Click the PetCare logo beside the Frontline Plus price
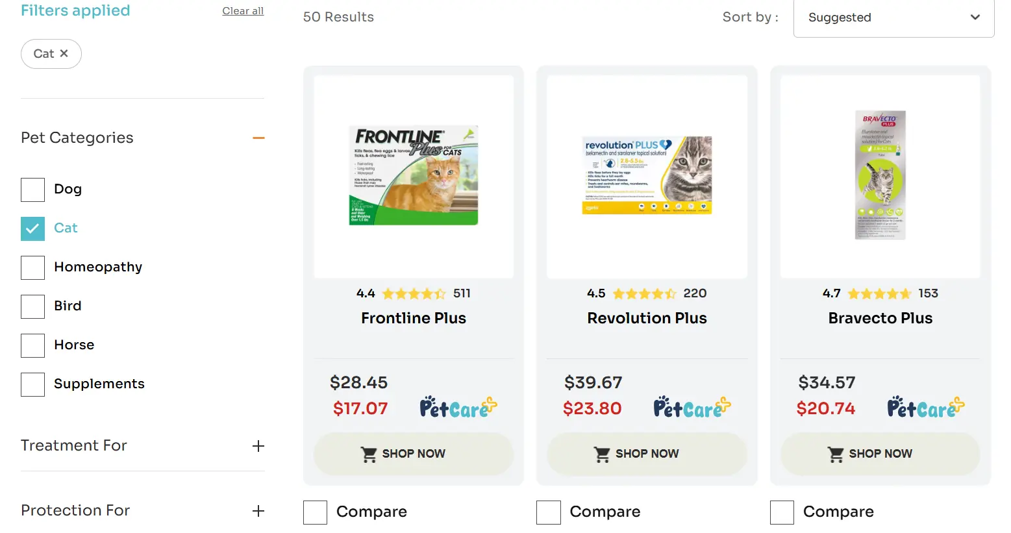Screen dimensions: 1011x533 click(458, 406)
